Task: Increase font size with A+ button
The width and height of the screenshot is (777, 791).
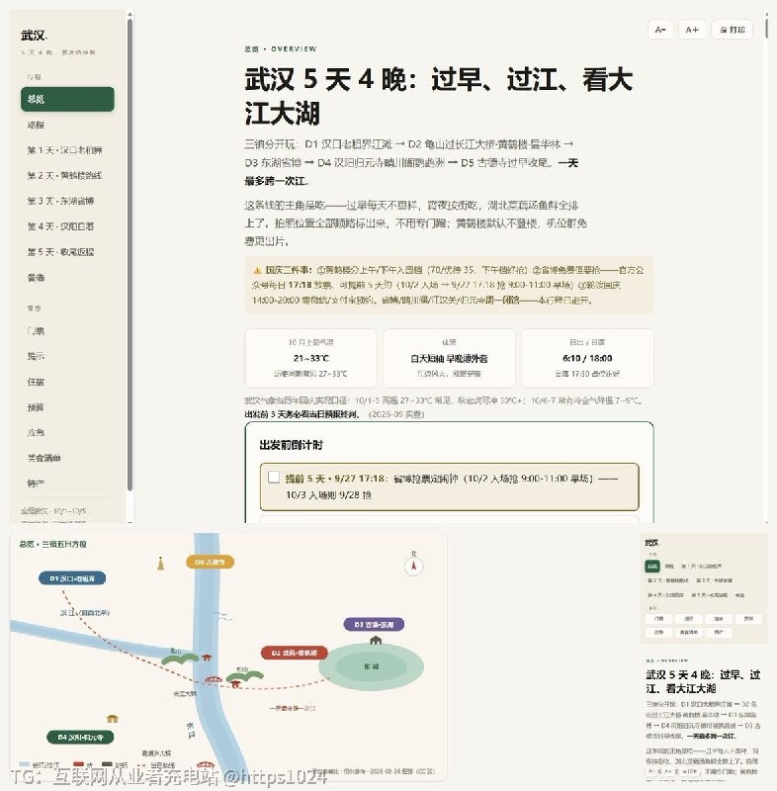Action: (x=692, y=30)
